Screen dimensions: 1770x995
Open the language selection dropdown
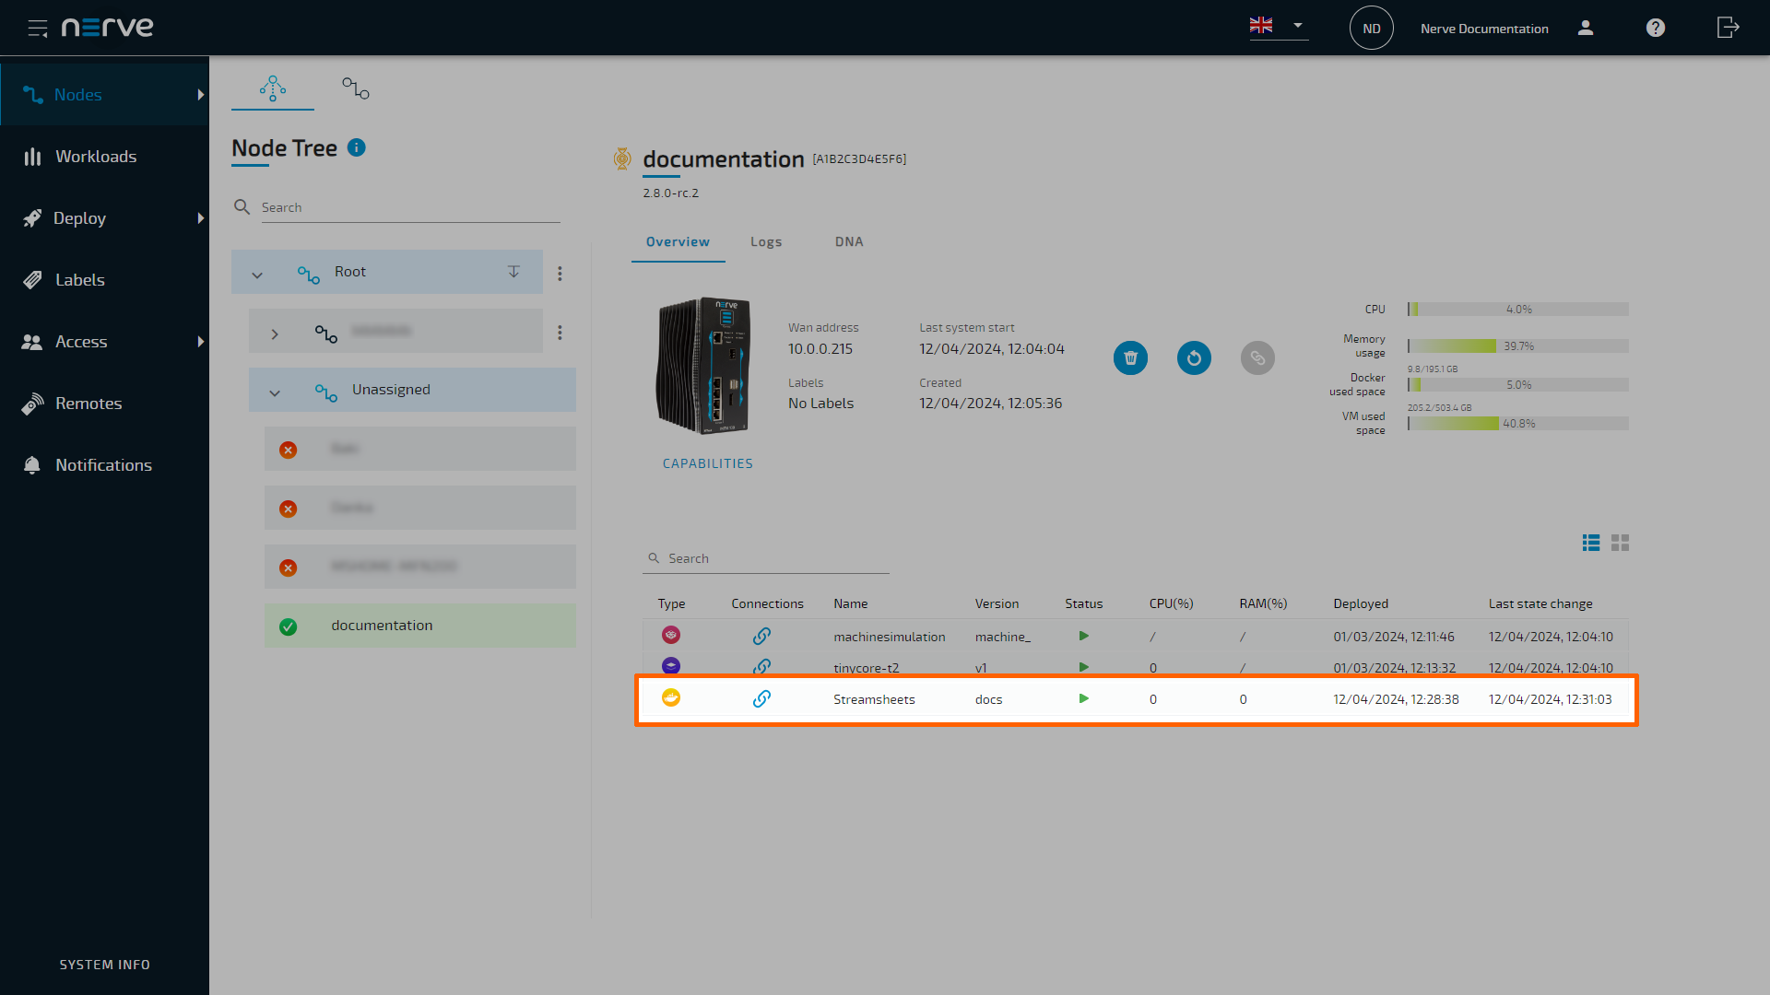(x=1300, y=27)
